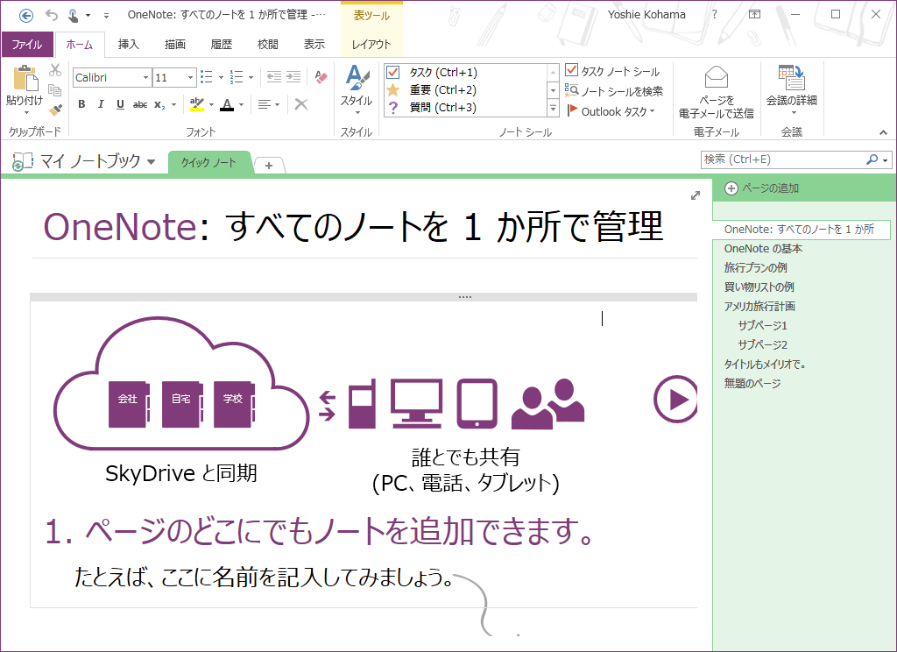Screen dimensions: 897x652
Task: Open the 買い物リストの例 page
Action: click(759, 287)
